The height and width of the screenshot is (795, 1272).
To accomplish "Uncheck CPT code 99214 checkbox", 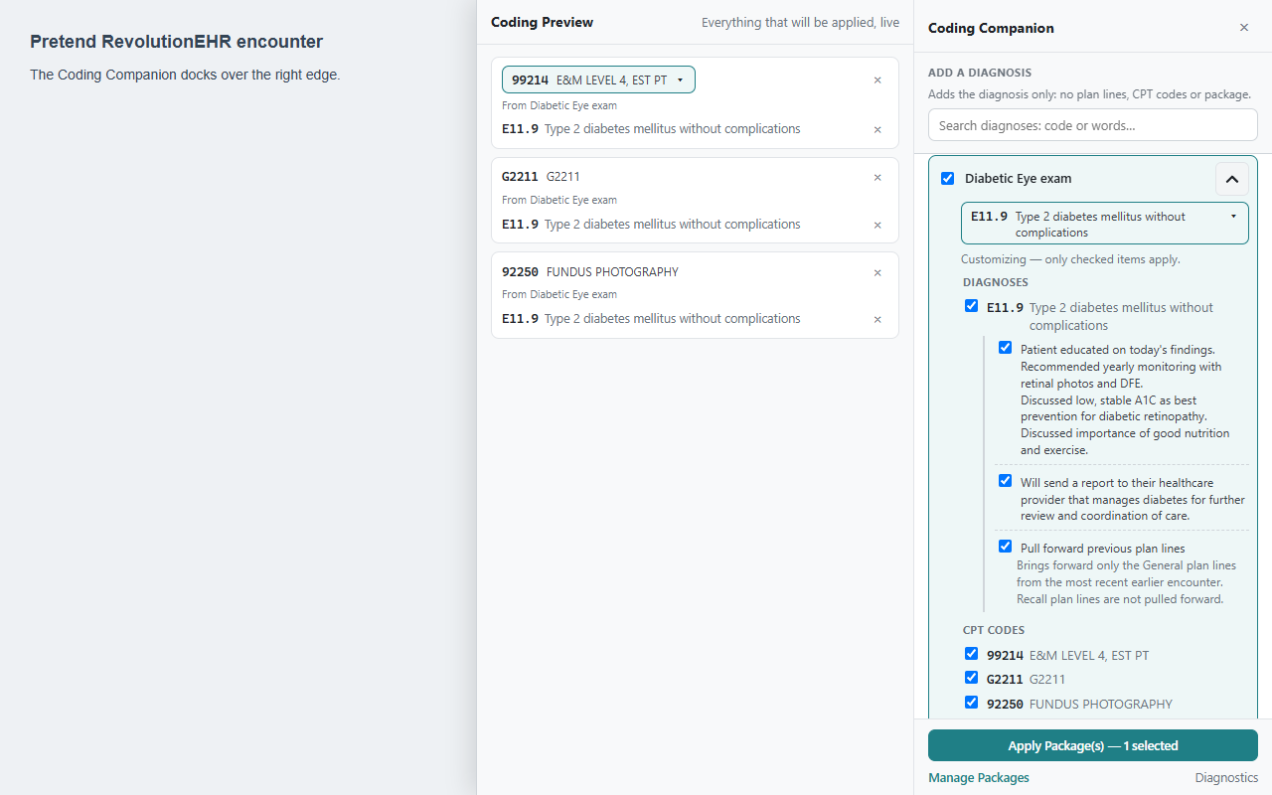I will (x=972, y=654).
